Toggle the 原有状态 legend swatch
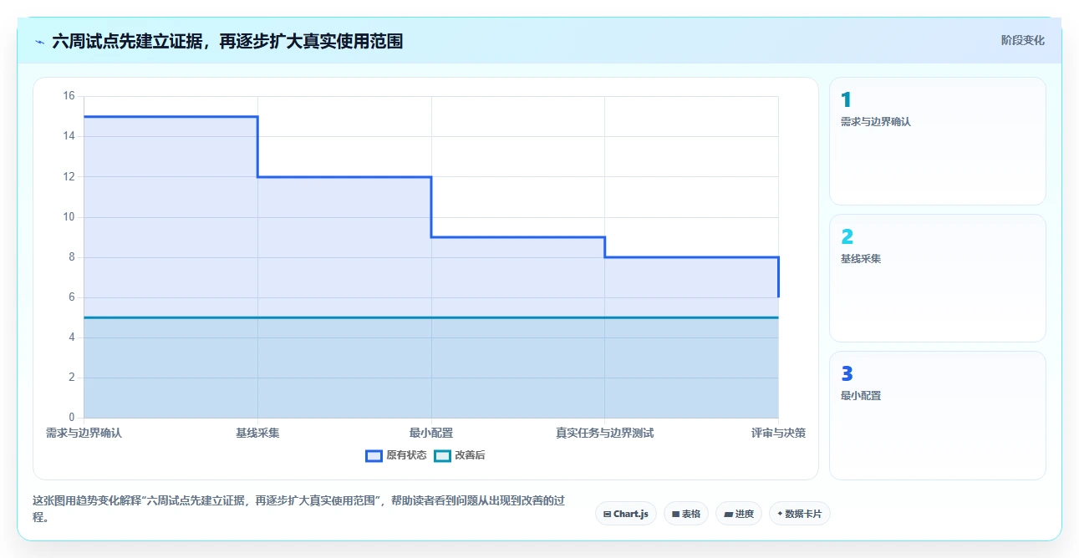The image size is (1079, 558). [x=374, y=455]
